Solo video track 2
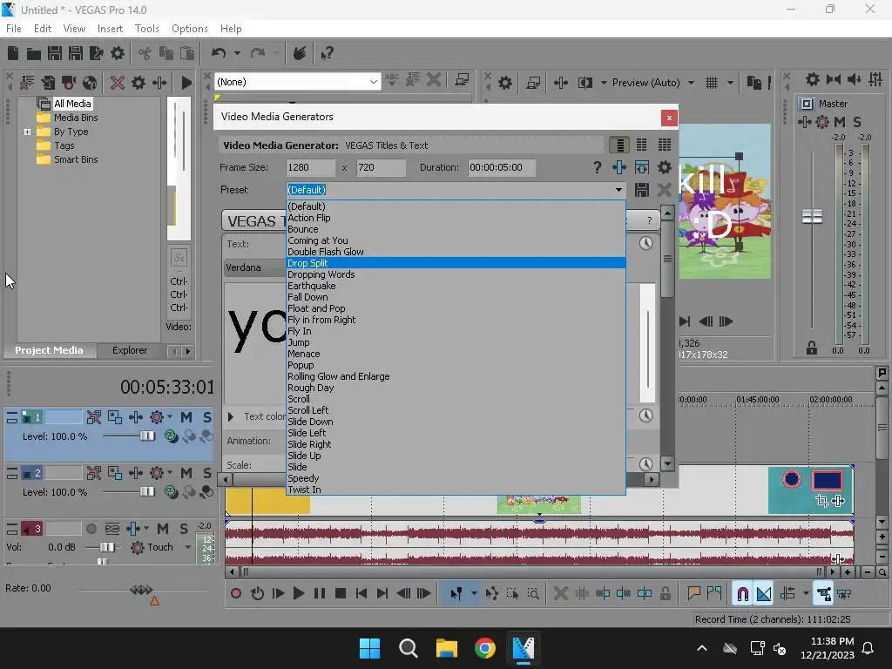892x669 pixels. 207,473
